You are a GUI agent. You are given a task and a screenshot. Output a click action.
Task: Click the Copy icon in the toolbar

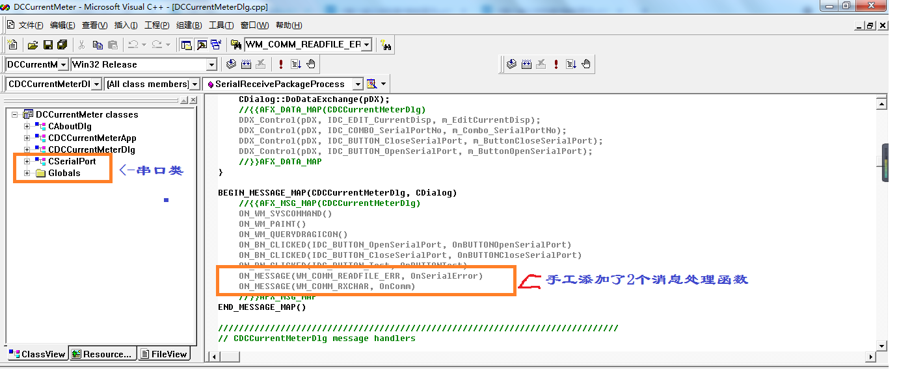98,45
